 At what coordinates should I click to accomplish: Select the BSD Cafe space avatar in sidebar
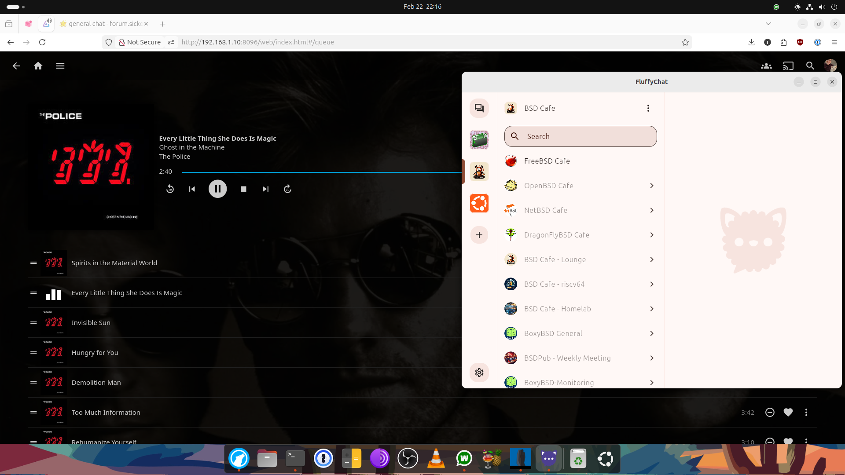pyautogui.click(x=479, y=172)
